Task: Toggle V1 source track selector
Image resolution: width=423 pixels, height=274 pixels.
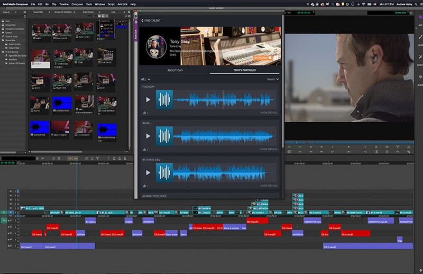Action: [x=4, y=212]
